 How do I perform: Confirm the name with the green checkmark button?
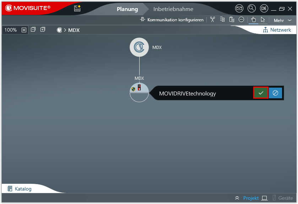click(x=261, y=93)
